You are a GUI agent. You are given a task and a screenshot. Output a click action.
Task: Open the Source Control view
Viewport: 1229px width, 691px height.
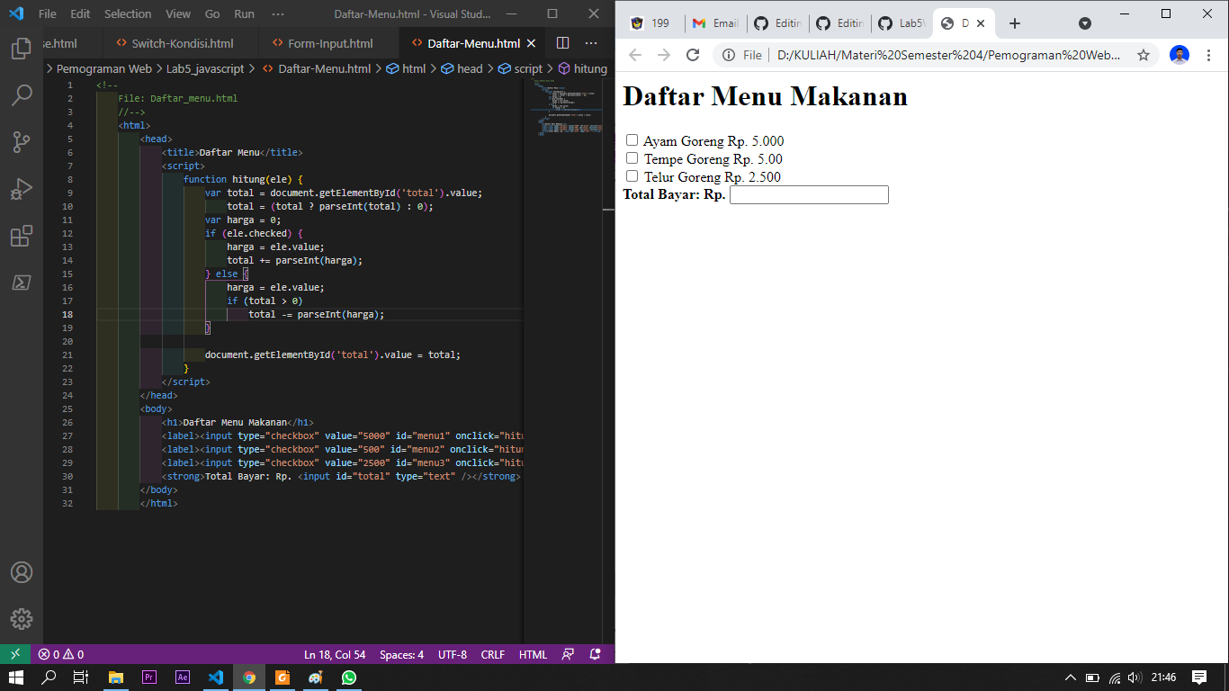click(22, 141)
